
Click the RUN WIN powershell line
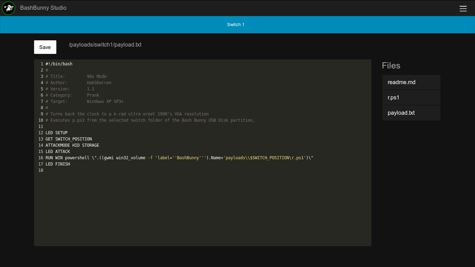(179, 158)
